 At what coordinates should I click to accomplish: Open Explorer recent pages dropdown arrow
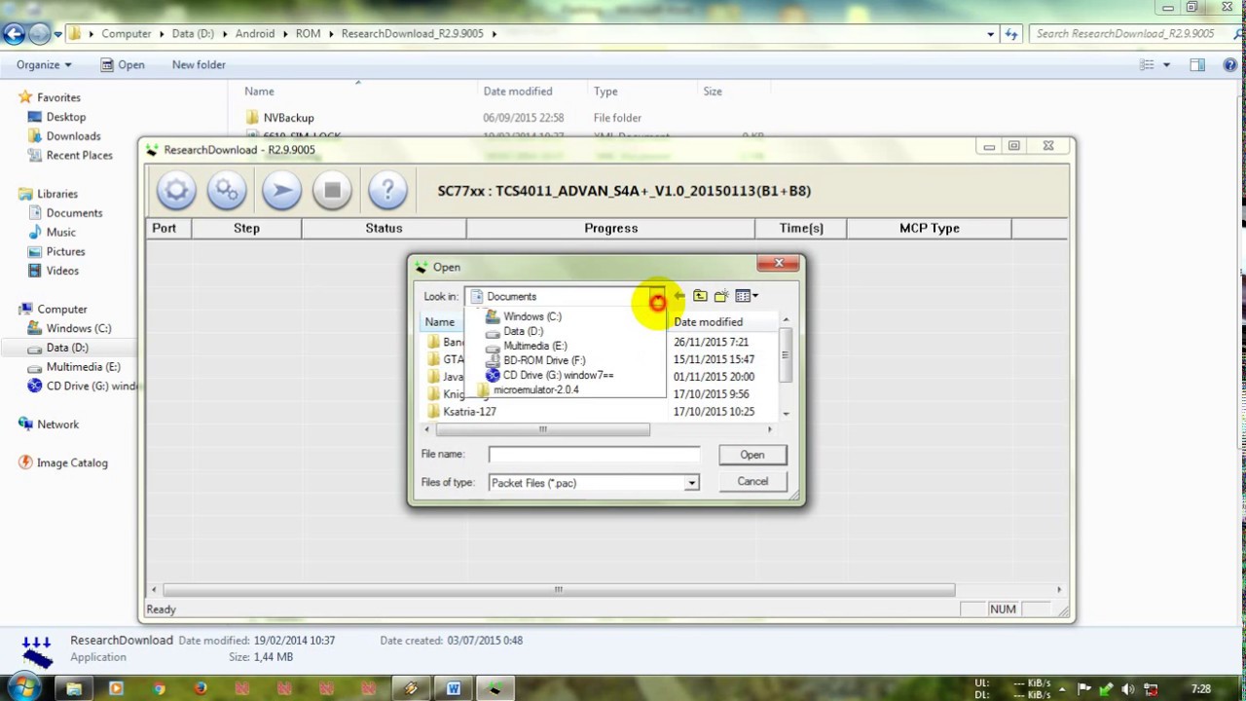58,34
